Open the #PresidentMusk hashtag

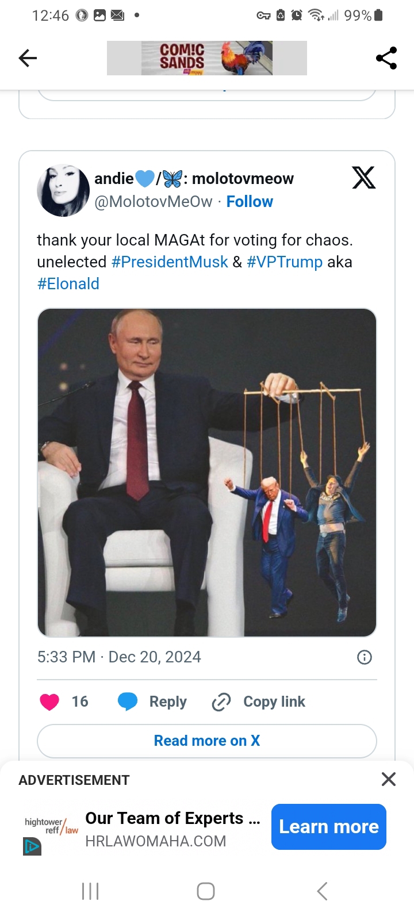[170, 262]
